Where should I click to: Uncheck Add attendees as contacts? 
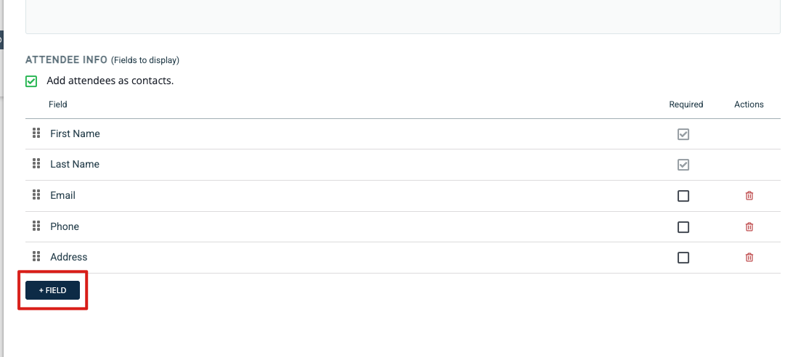point(31,81)
